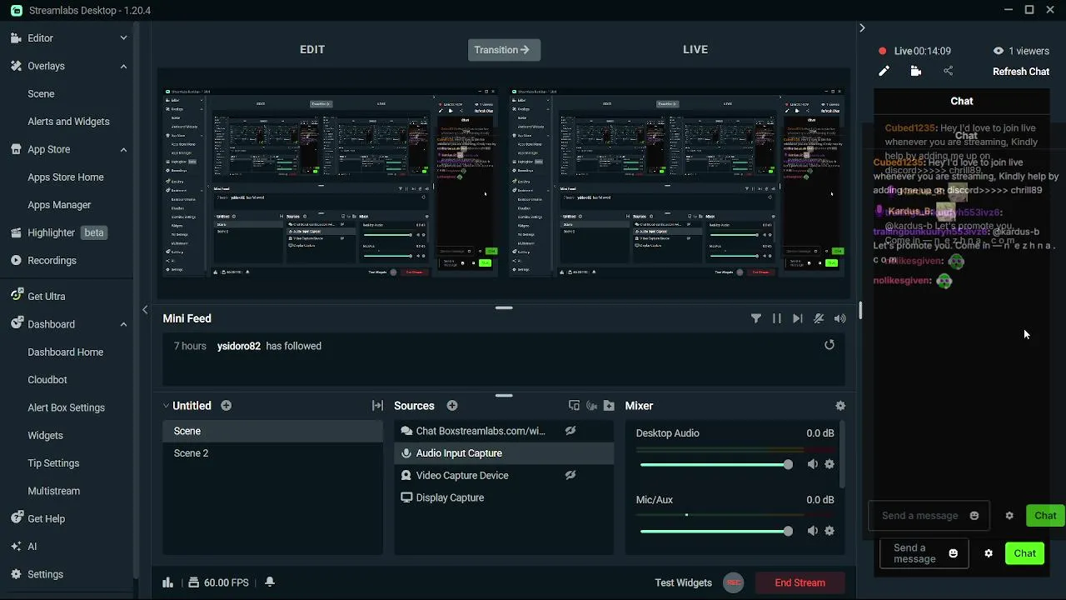Filter Mini Feed events icon
Screen dimensions: 1066x600
click(756, 318)
